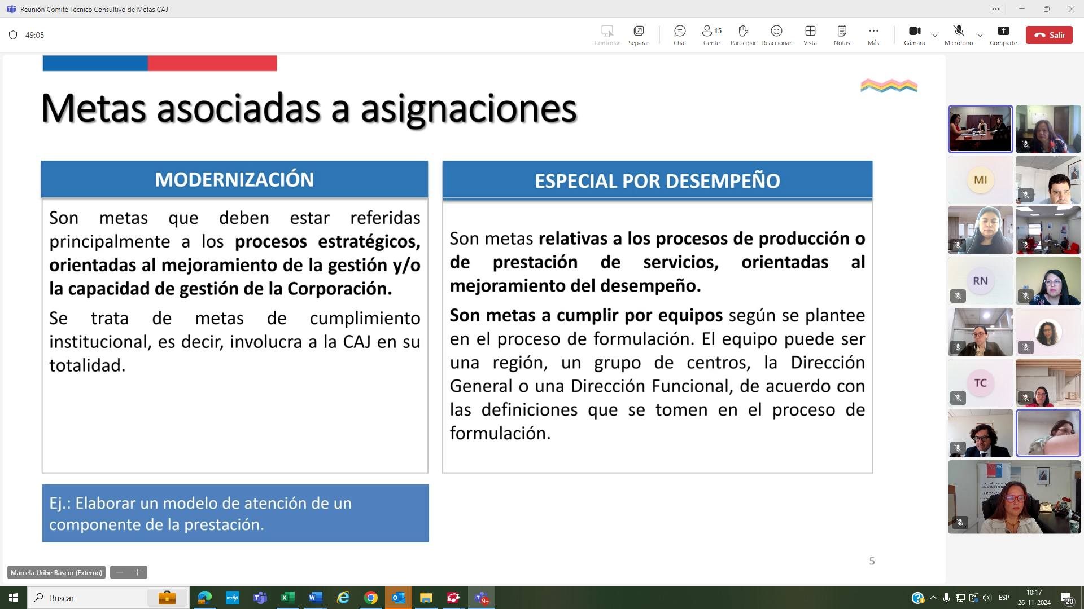
Task: Leave the meeting with Salir
Action: click(x=1049, y=34)
